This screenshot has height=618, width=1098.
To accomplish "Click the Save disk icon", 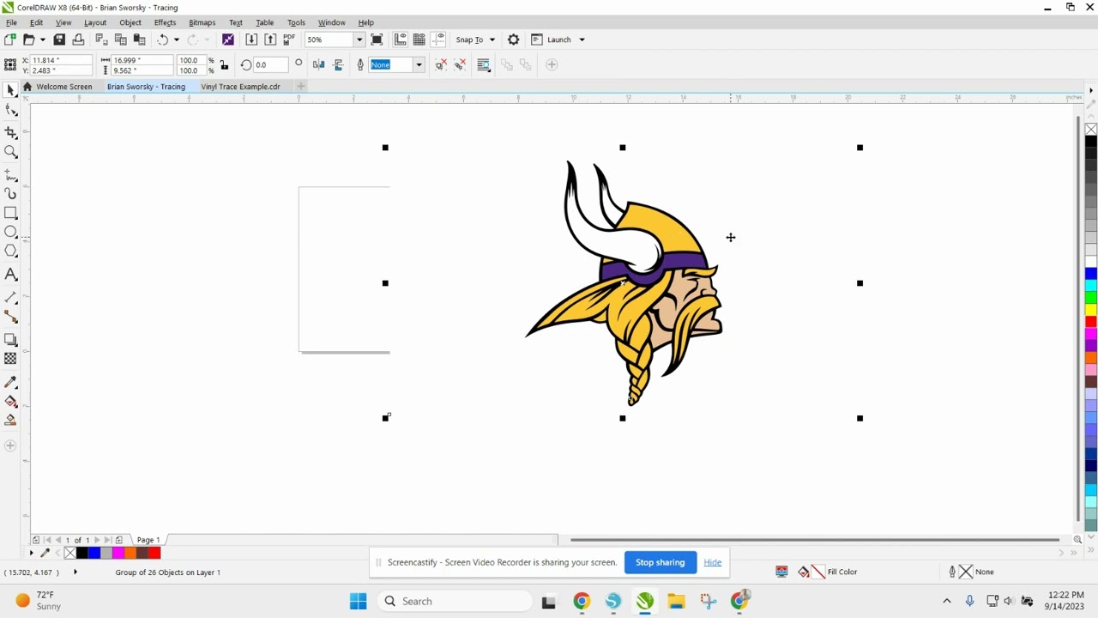I will coord(59,39).
